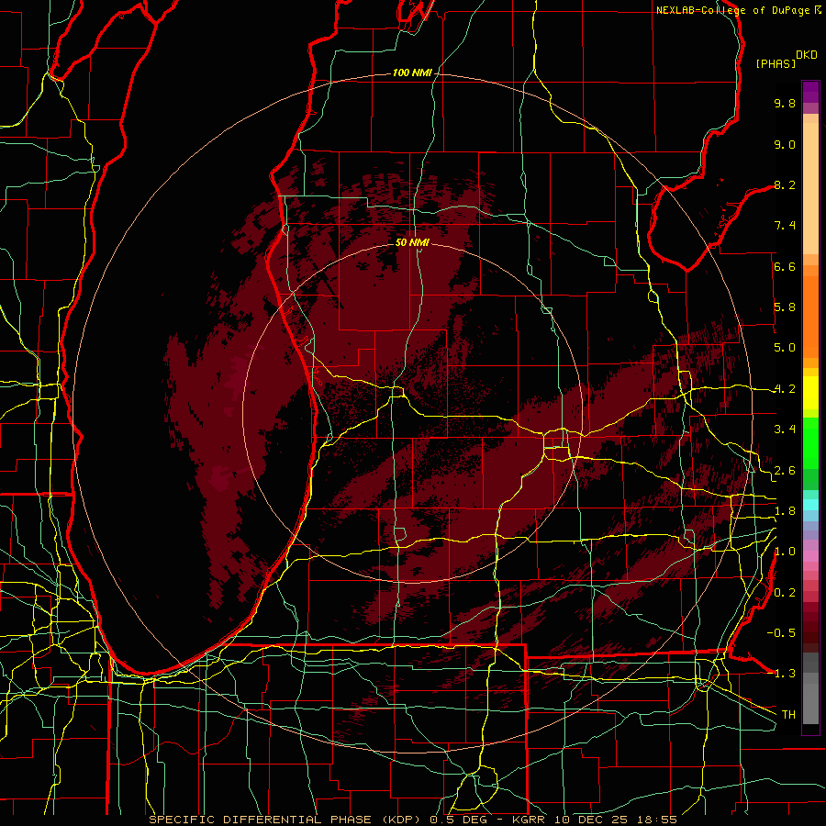The image size is (826, 826).
Task: Pick the bright green color bar segment
Action: tap(810, 443)
